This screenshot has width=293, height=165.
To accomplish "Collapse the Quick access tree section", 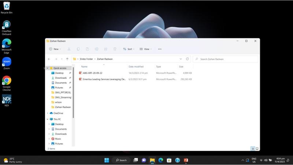I will click(x=48, y=68).
